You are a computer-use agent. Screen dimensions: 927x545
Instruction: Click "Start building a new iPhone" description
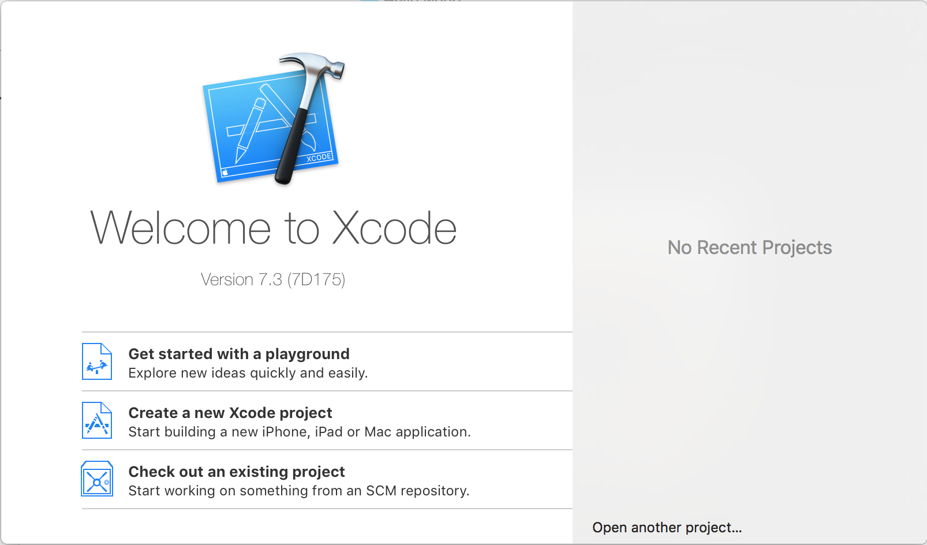point(299,432)
